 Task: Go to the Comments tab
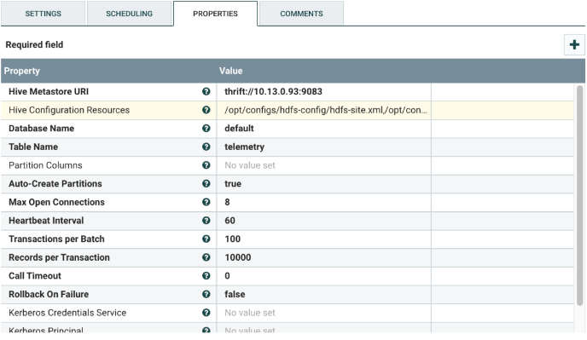pyautogui.click(x=301, y=14)
